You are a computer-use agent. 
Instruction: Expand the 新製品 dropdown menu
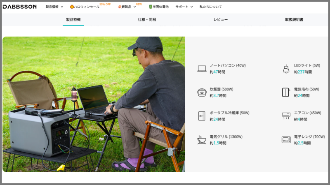tap(129, 7)
